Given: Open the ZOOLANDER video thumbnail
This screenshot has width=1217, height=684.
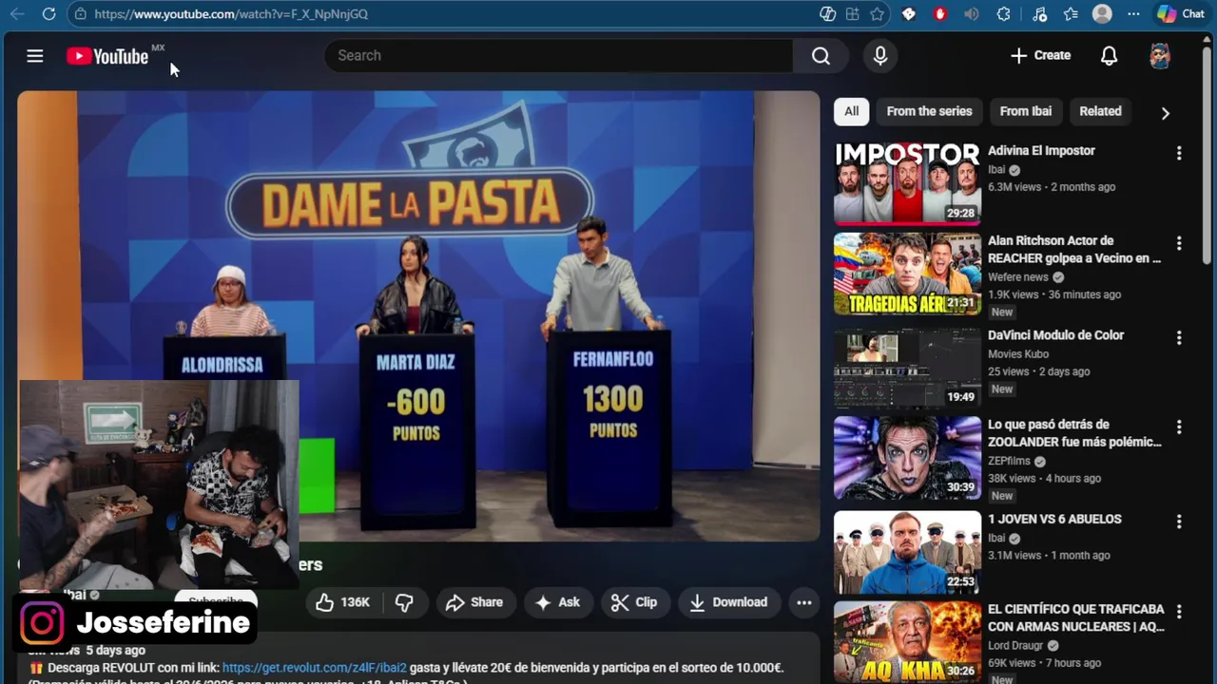Looking at the screenshot, I should pyautogui.click(x=907, y=458).
